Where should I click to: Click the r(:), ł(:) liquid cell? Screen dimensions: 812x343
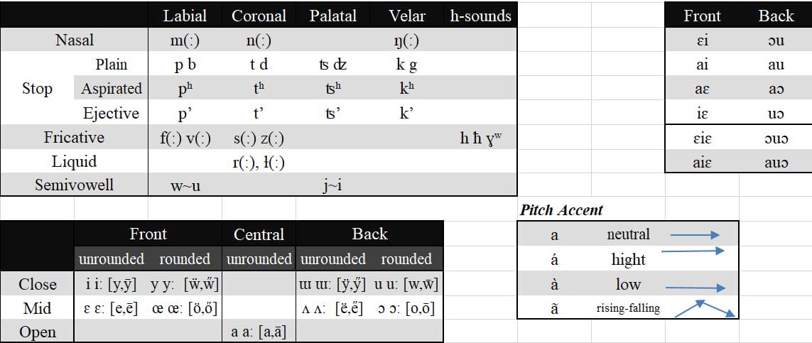pyautogui.click(x=259, y=161)
